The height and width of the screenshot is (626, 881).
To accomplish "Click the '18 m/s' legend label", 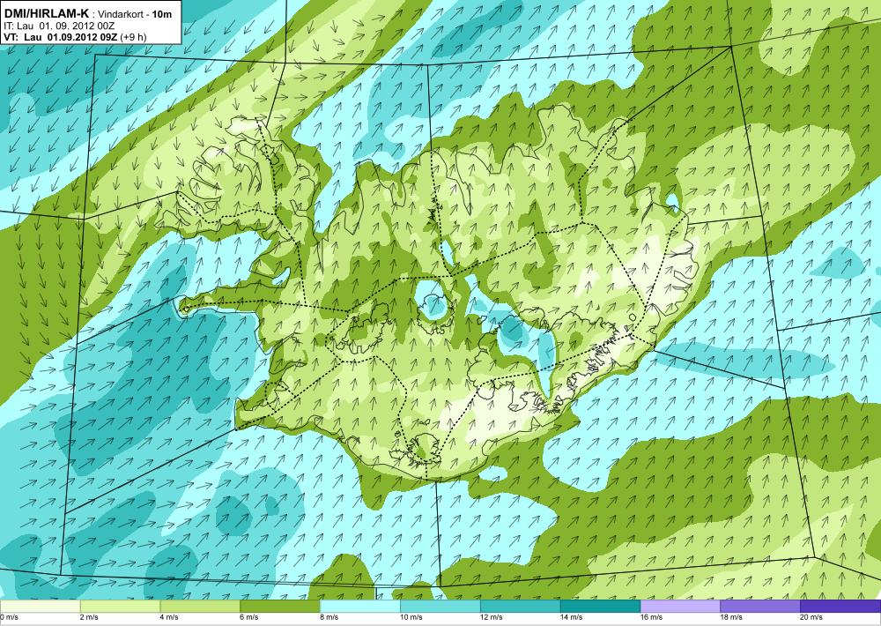I will pos(733,617).
